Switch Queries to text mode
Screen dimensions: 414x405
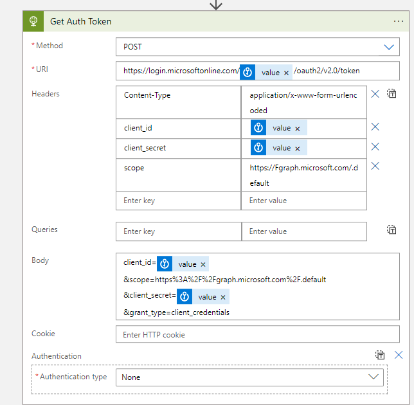[x=392, y=230]
